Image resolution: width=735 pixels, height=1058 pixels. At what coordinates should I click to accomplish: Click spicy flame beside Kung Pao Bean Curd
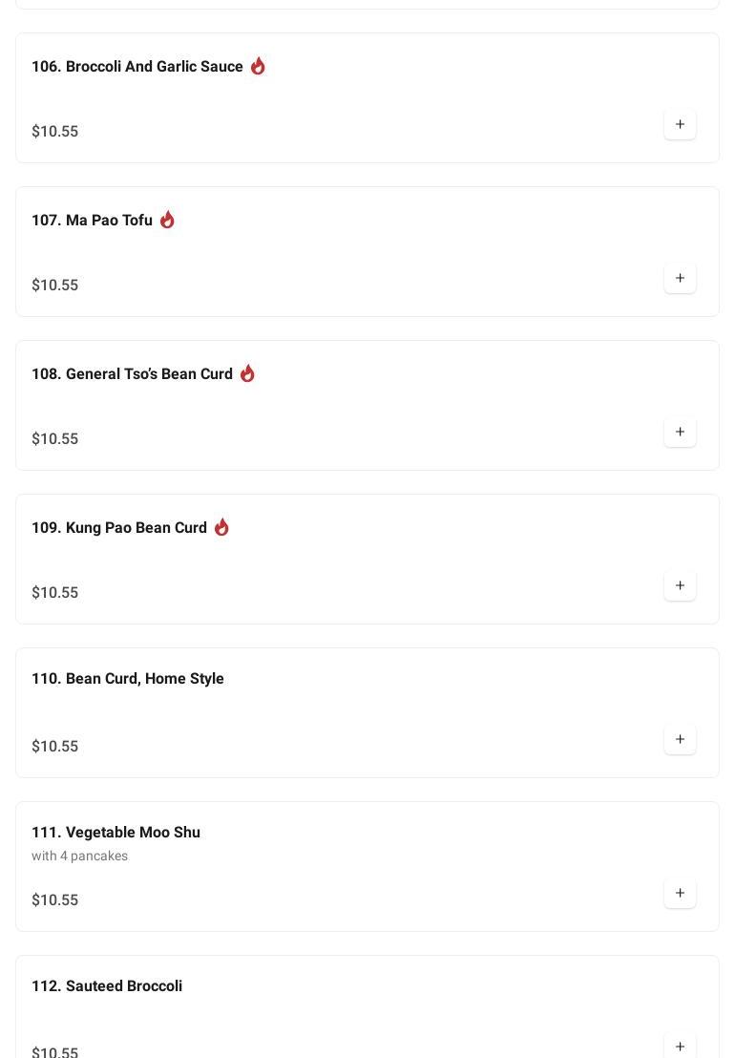coord(221,527)
